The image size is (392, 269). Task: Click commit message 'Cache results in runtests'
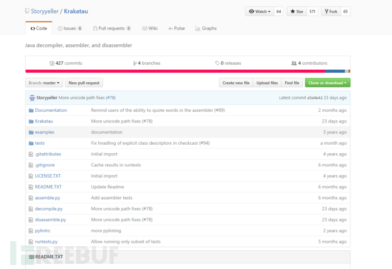tap(116, 165)
